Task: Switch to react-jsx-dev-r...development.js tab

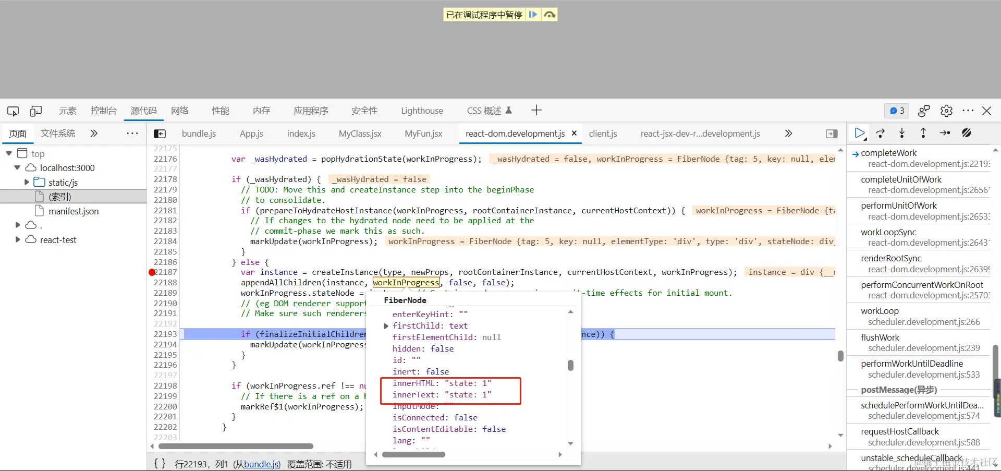Action: [x=700, y=134]
